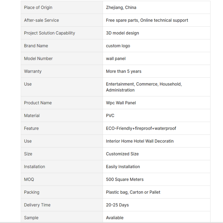The image size is (223, 223).
Task: Select the Customized Size value
Action: point(122,154)
